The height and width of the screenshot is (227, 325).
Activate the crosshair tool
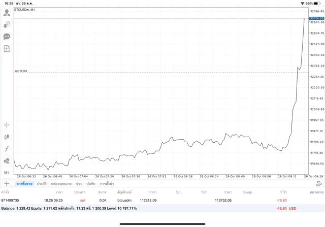[x=7, y=124]
